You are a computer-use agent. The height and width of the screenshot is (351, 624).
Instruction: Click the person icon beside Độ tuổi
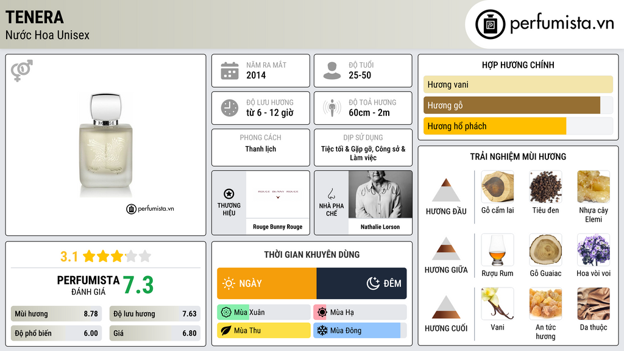[332, 71]
